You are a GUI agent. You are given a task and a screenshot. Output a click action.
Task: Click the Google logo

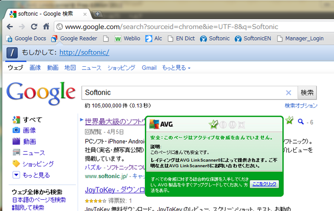[41, 93]
